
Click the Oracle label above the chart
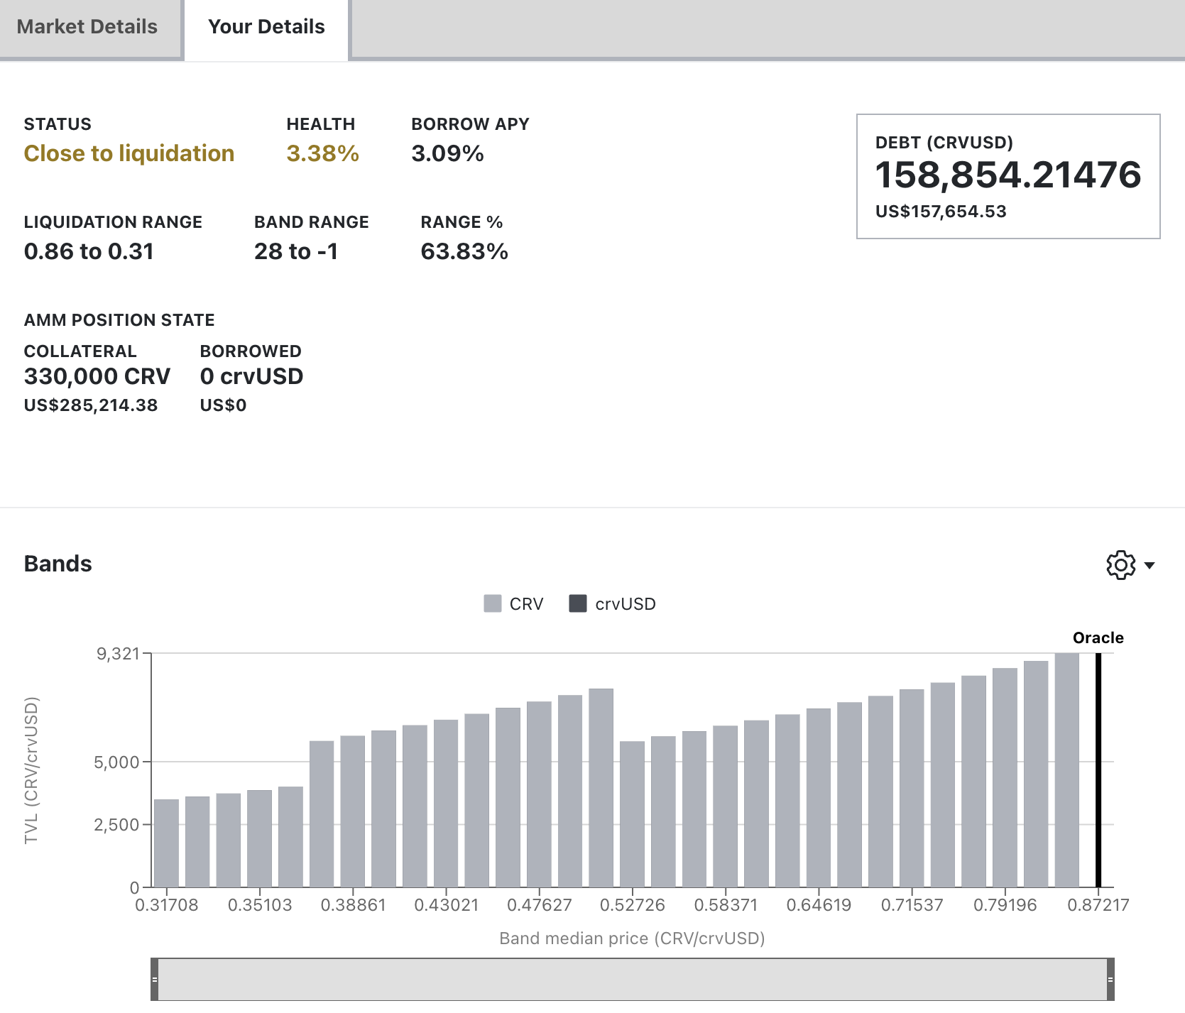pyautogui.click(x=1098, y=637)
